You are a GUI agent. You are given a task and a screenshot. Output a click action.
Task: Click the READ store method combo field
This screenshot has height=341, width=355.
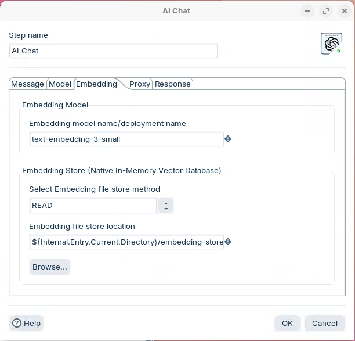pyautogui.click(x=93, y=206)
